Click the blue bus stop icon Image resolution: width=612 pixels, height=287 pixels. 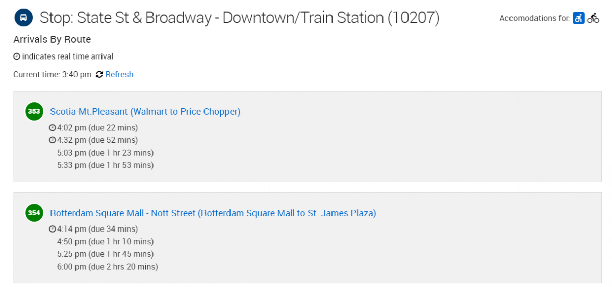point(23,18)
